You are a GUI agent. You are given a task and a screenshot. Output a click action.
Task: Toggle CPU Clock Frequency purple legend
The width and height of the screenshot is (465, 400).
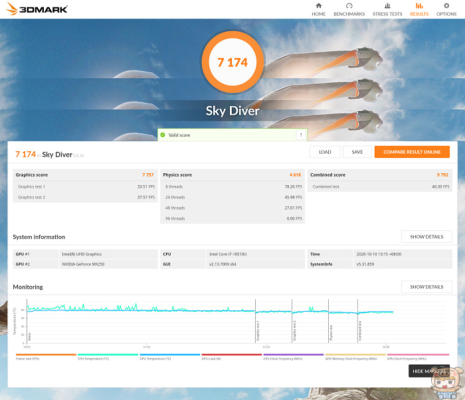click(x=294, y=354)
